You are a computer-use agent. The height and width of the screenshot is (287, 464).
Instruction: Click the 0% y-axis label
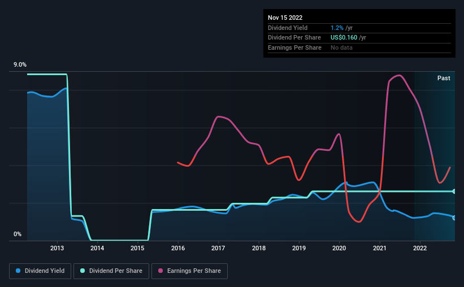pyautogui.click(x=18, y=234)
